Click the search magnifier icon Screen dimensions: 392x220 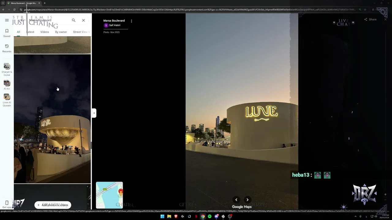click(73, 20)
